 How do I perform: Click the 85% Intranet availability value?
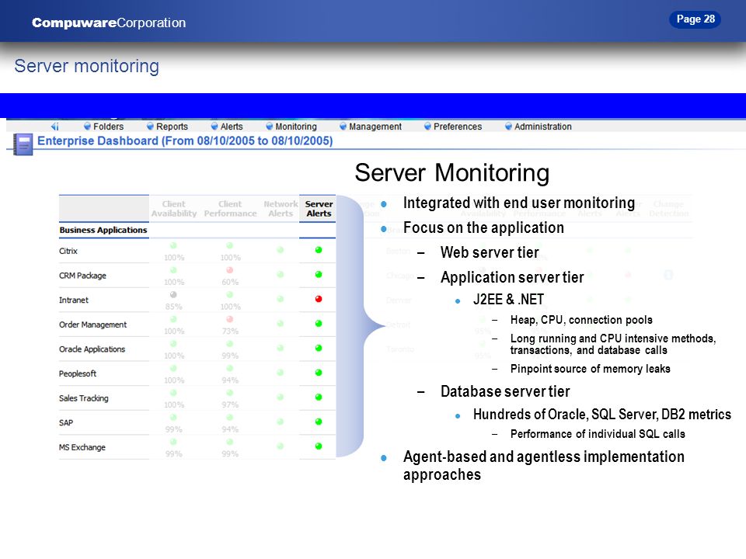(173, 307)
